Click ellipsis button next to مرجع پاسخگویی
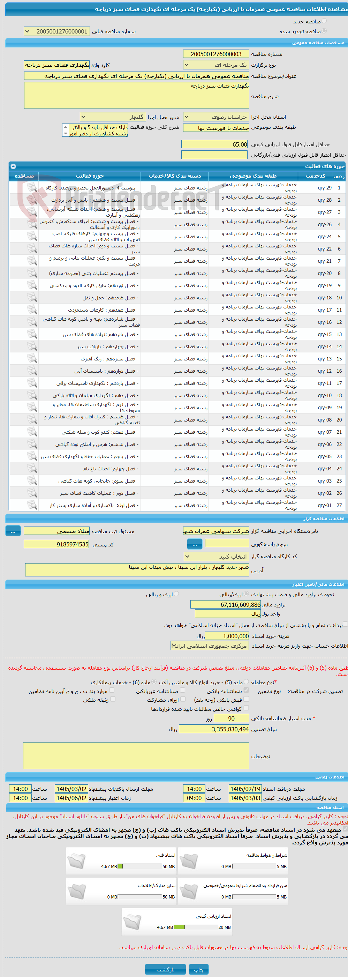348x977 pixels. tap(195, 544)
